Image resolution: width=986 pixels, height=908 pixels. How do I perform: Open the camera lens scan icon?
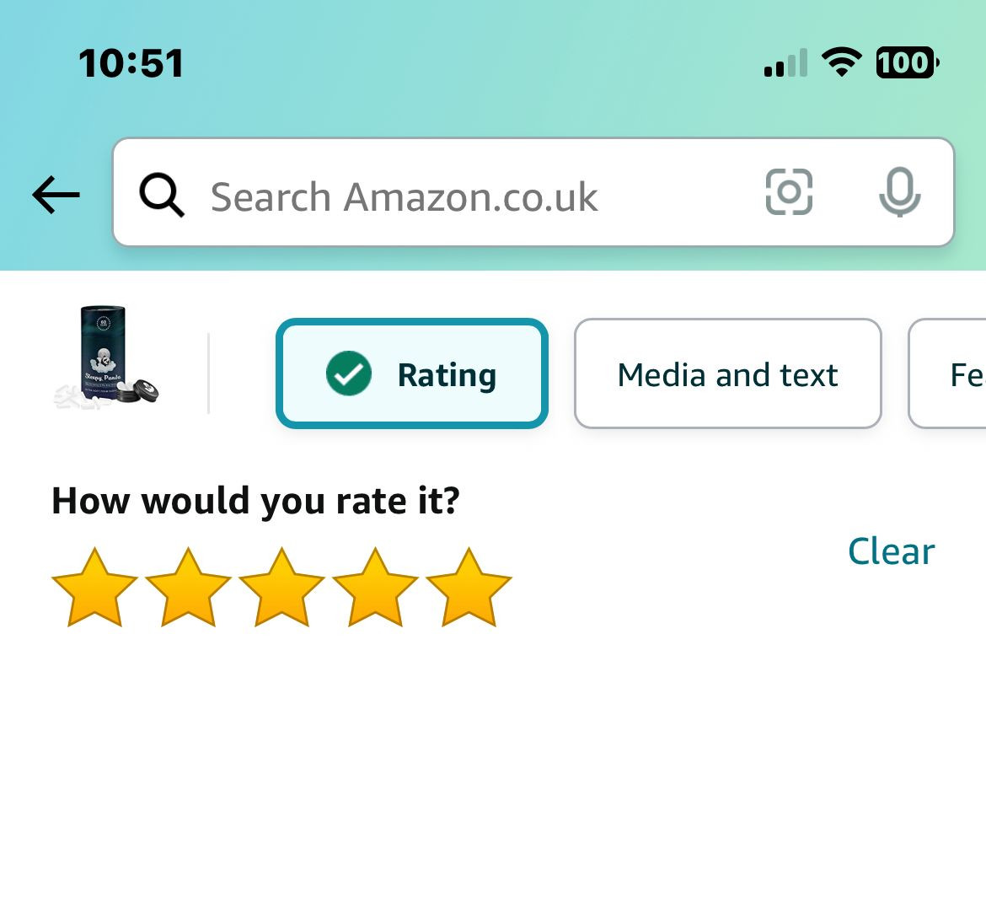[789, 192]
